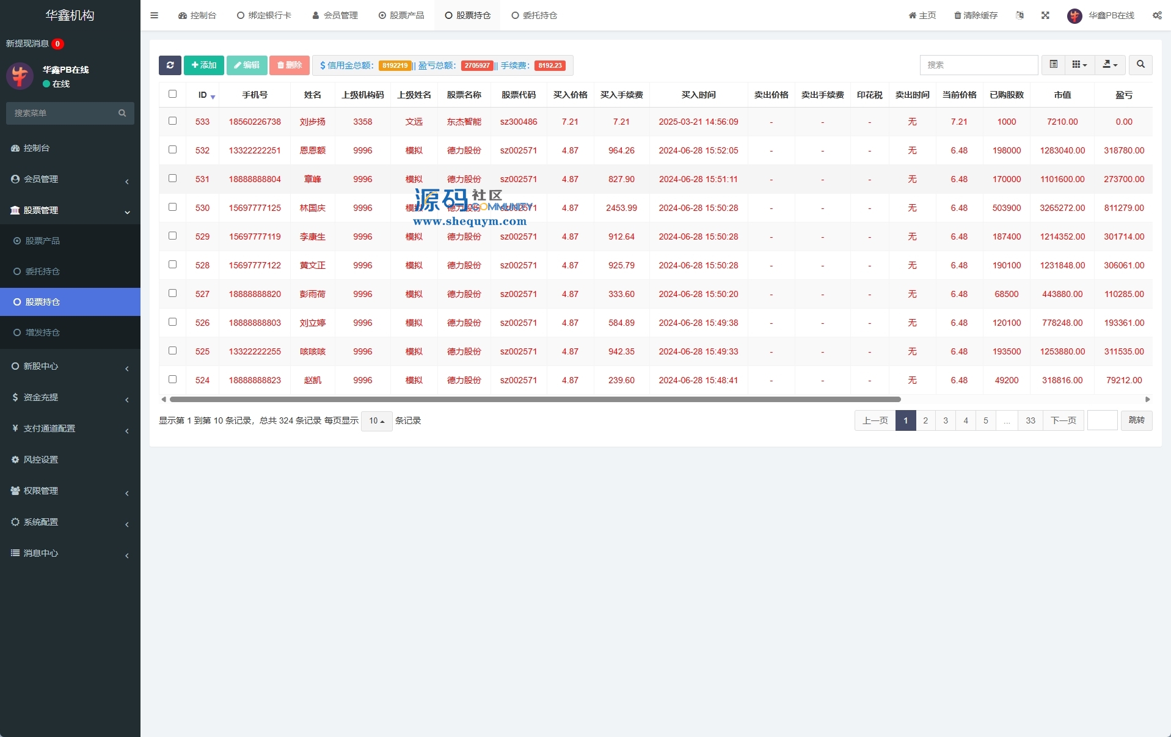Open the page size dropdown showing 10
The width and height of the screenshot is (1171, 737).
(376, 421)
